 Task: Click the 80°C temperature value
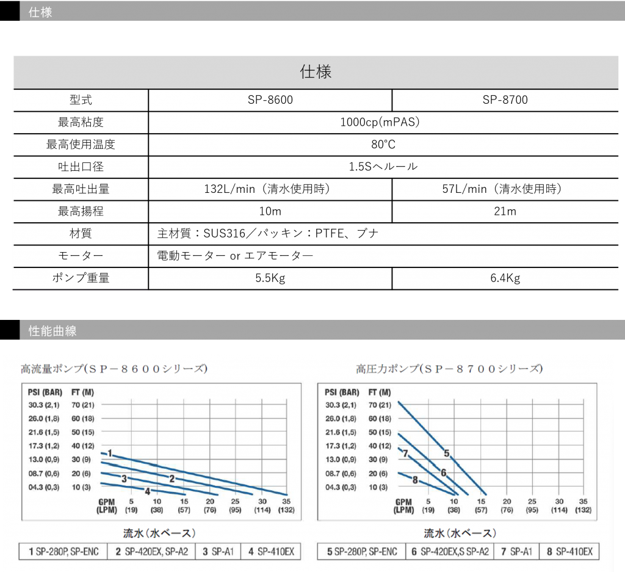[383, 144]
